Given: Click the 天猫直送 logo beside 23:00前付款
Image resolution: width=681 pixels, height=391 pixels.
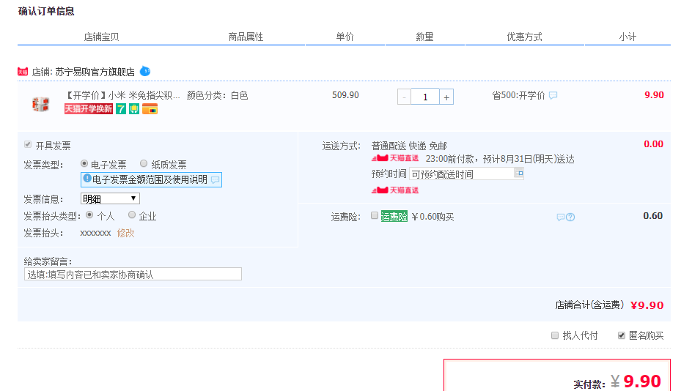Looking at the screenshot, I should click(395, 158).
